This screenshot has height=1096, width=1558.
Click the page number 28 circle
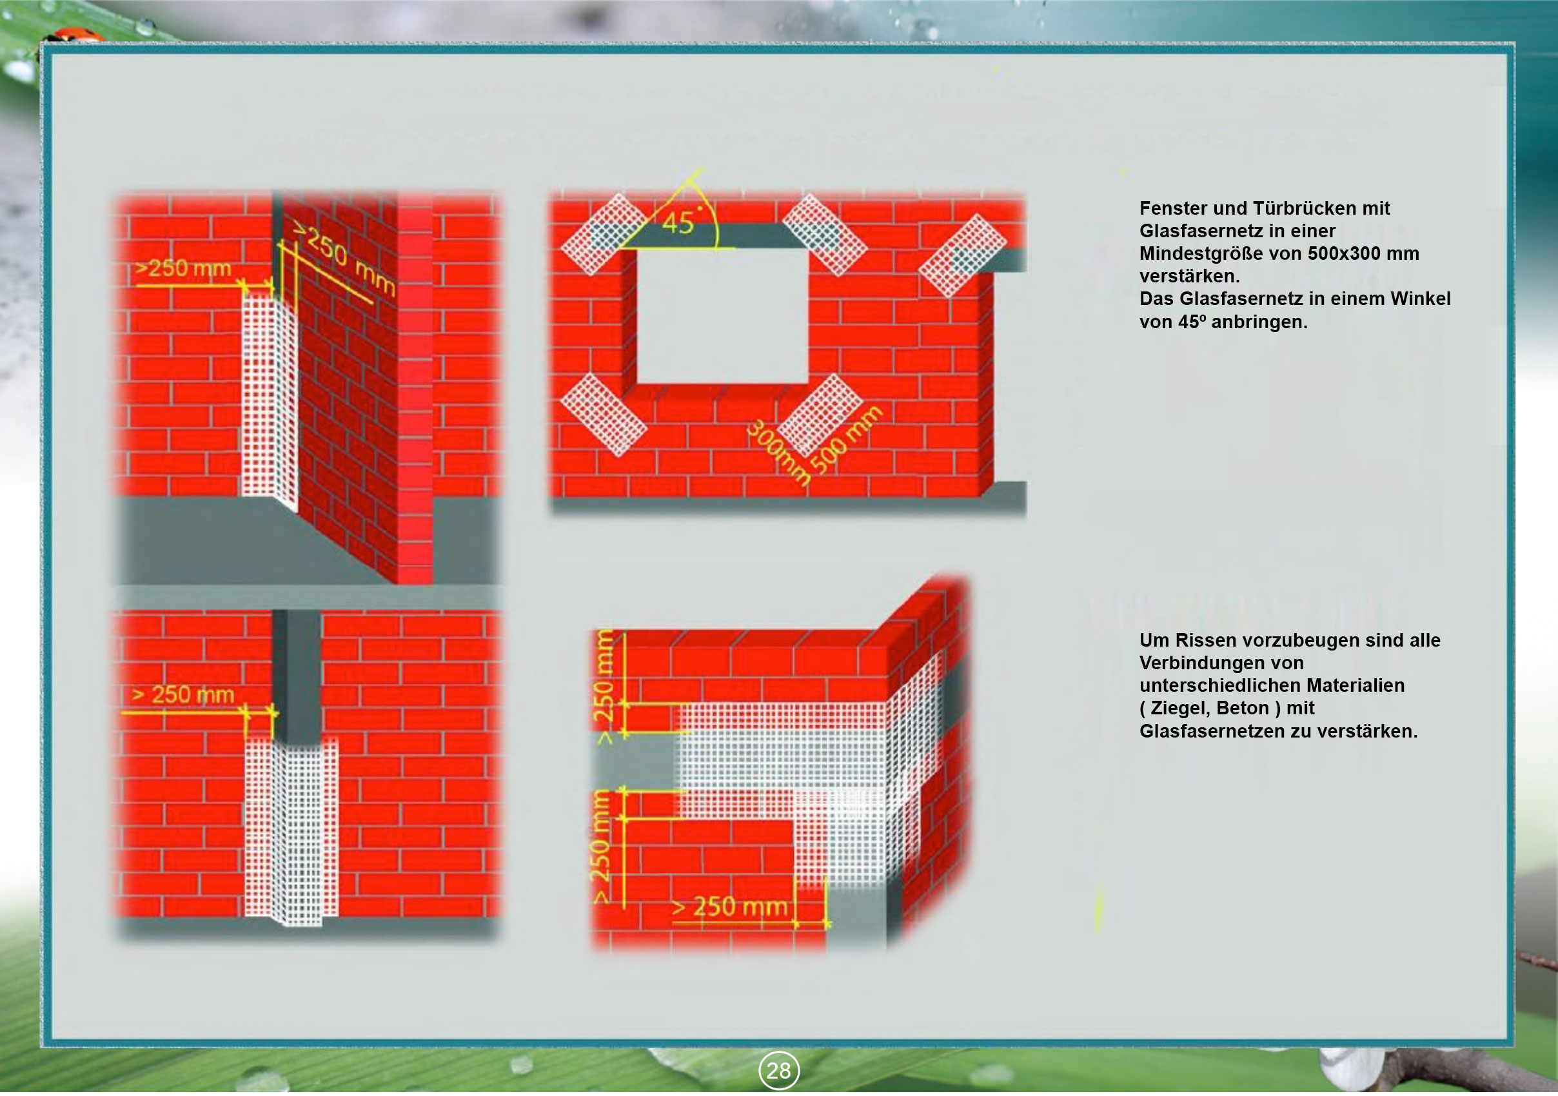[x=778, y=1071]
